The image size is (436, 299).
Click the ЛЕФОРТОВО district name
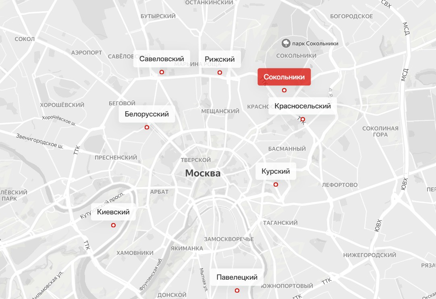coord(340,185)
